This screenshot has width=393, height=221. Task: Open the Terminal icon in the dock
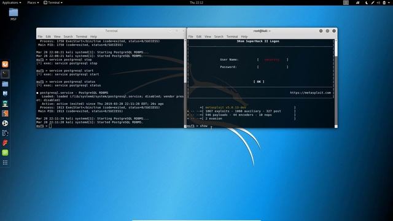point(5,74)
